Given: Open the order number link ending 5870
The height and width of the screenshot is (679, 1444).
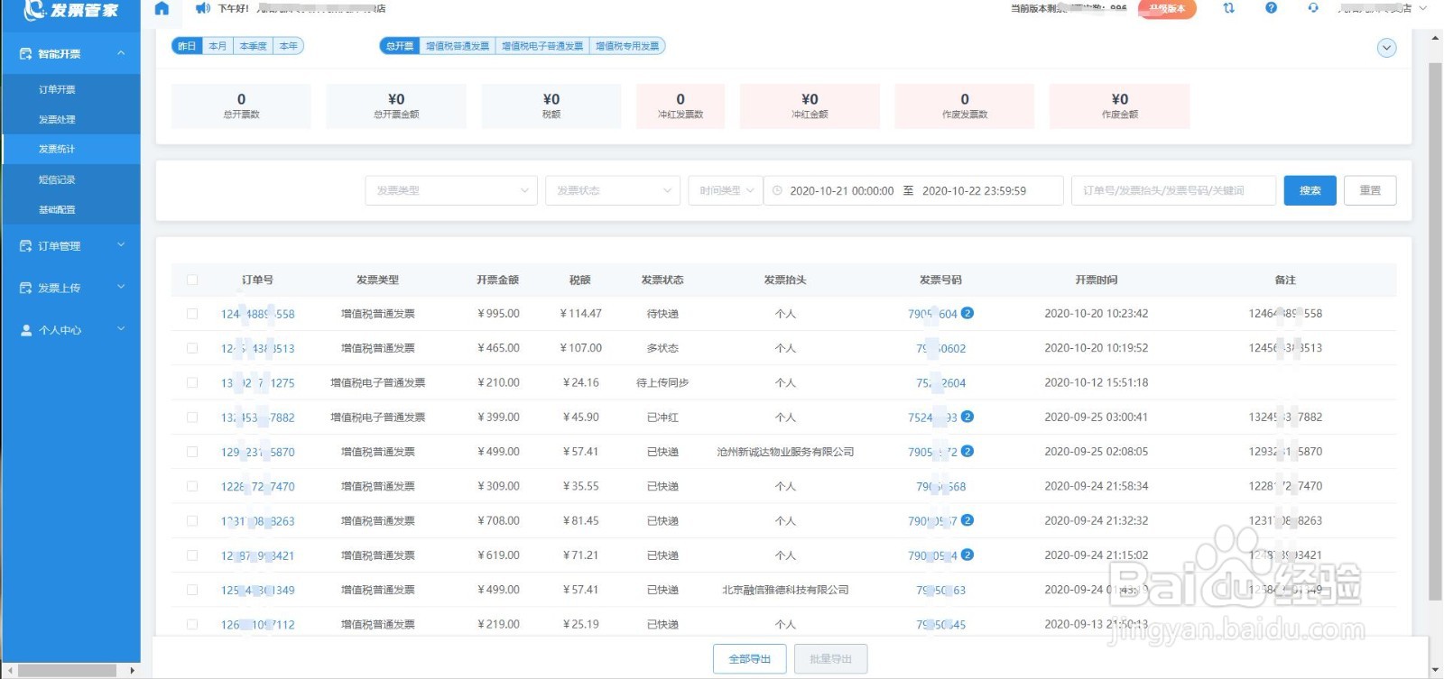Looking at the screenshot, I should coord(258,452).
